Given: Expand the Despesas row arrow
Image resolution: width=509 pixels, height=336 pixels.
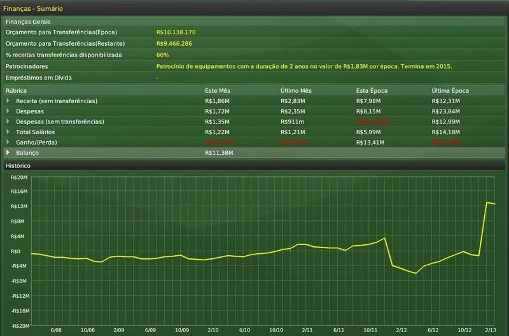Looking at the screenshot, I should click(x=8, y=111).
